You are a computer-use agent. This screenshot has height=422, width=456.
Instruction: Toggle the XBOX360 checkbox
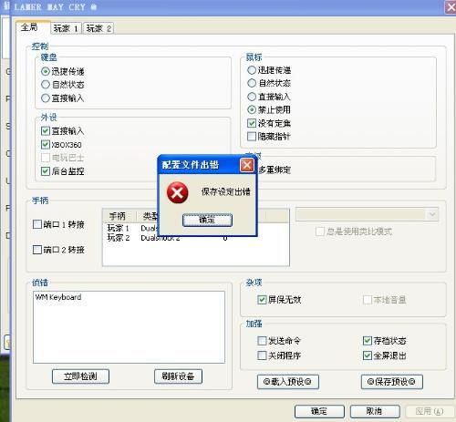pos(46,145)
